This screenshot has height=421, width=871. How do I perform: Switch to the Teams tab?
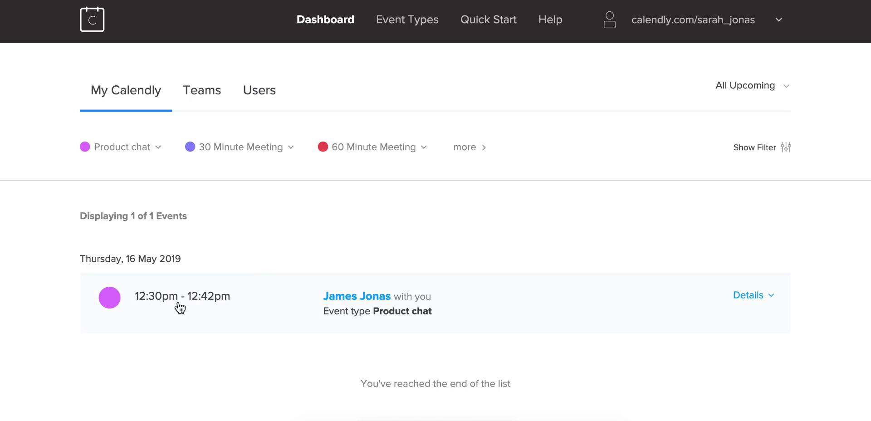202,90
